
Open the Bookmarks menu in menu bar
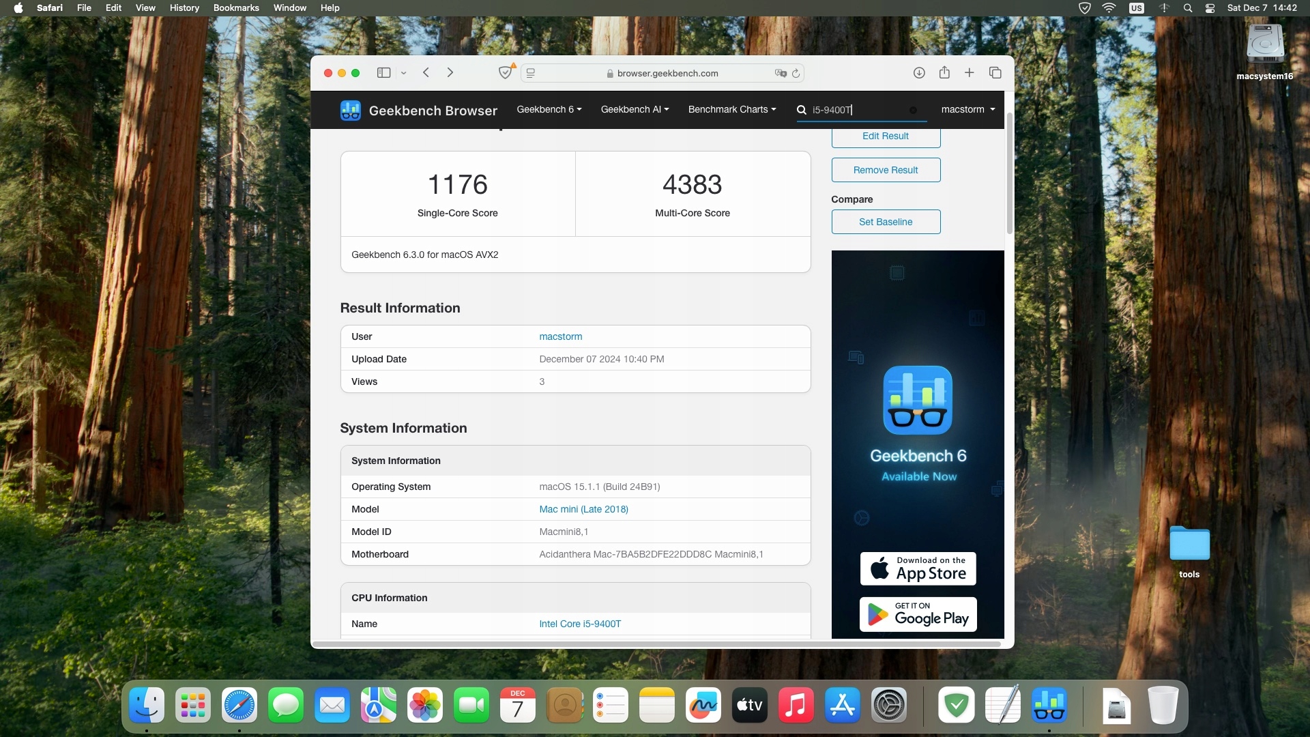pos(236,8)
